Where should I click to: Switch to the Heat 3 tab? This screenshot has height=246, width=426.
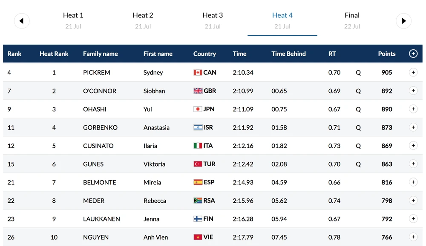[213, 20]
